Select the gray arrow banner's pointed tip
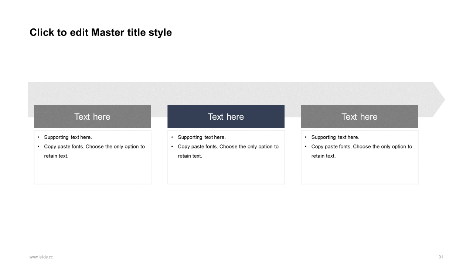This screenshot has height=266, width=473. (x=439, y=99)
